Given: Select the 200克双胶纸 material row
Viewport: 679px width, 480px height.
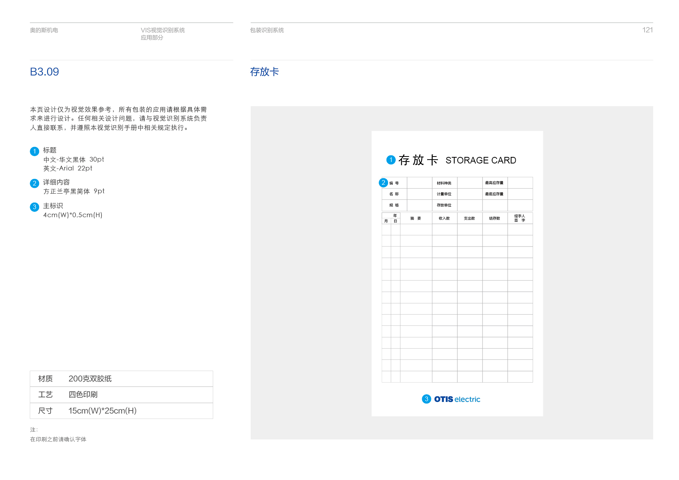Looking at the screenshot, I should 121,379.
